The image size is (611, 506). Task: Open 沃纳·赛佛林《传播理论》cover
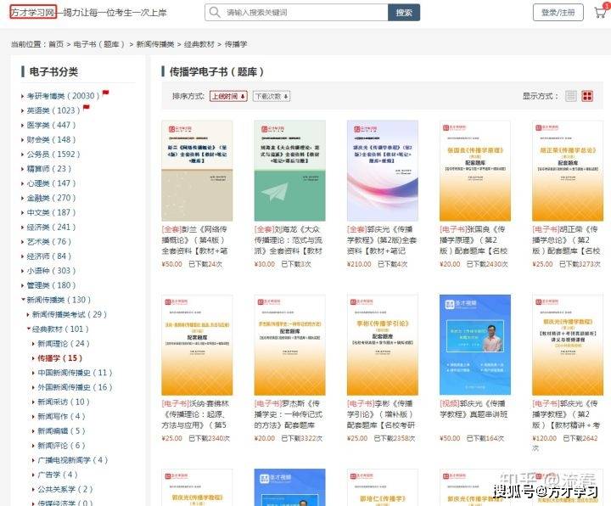click(x=197, y=345)
